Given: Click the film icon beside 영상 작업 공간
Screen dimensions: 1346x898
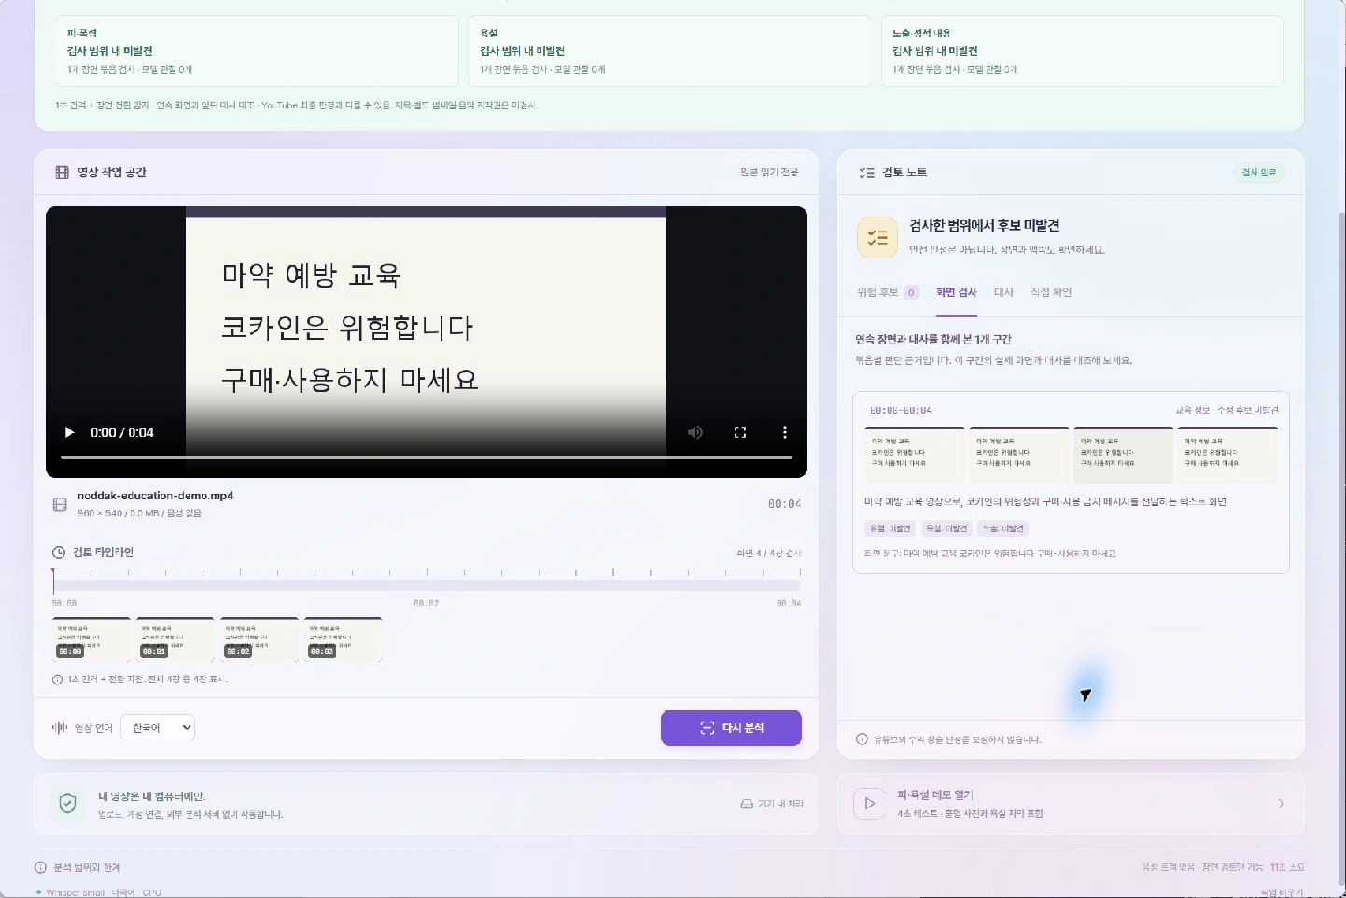Looking at the screenshot, I should click(63, 173).
